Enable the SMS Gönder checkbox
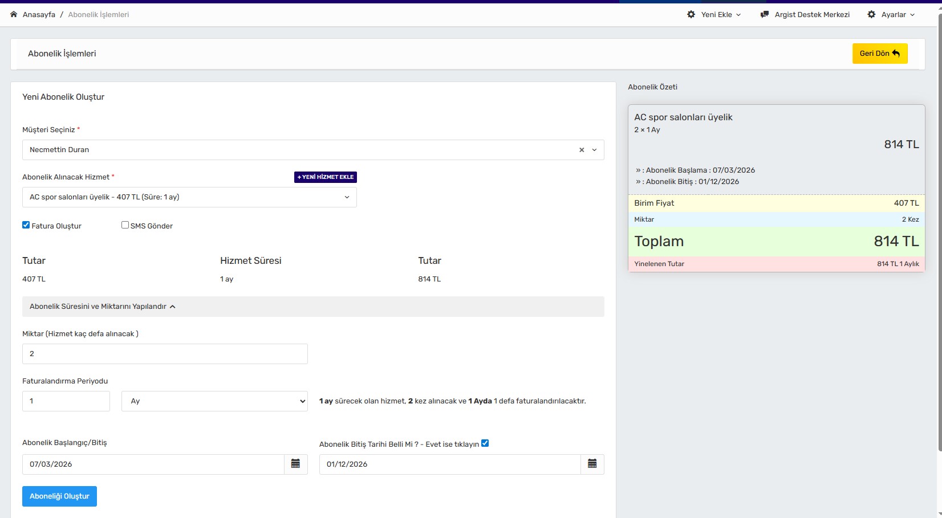942x518 pixels. click(x=125, y=225)
